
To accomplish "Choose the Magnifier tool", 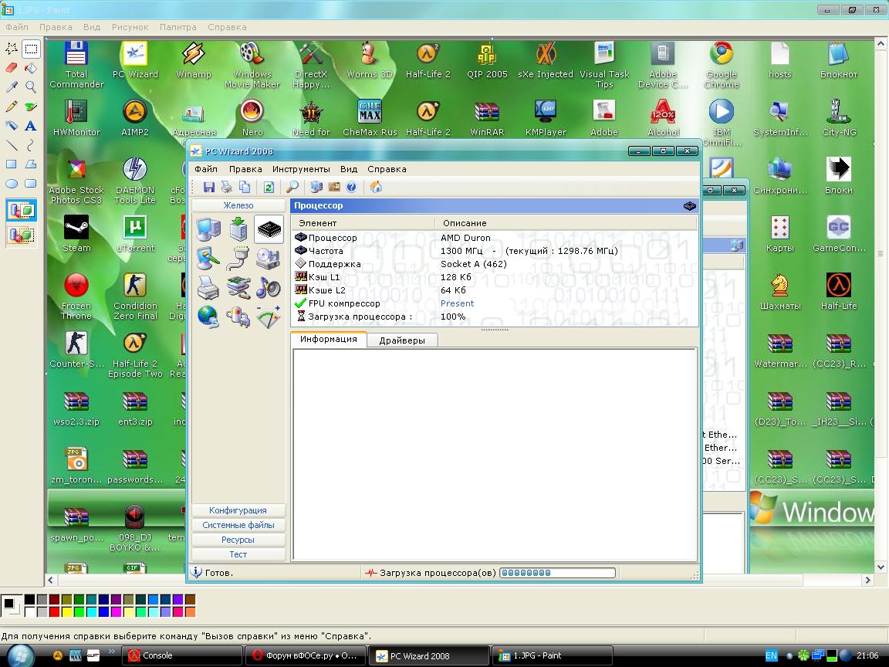I will [31, 87].
